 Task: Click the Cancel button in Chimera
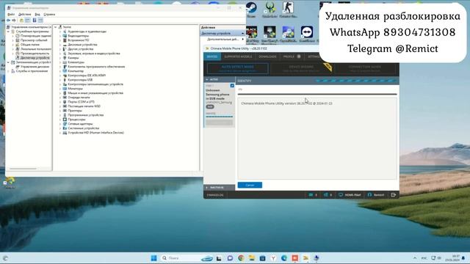tap(250, 186)
